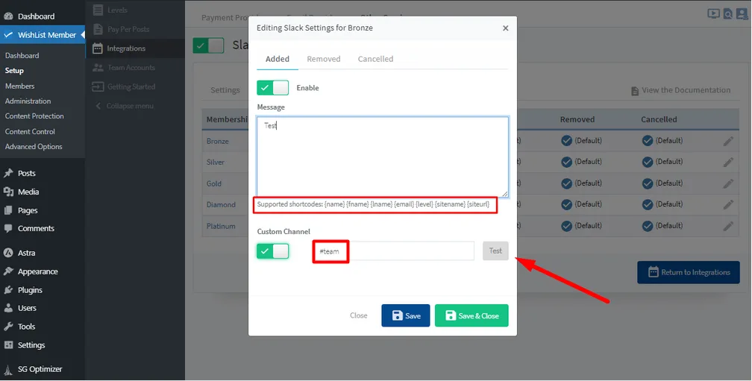
Task: Open the Astra theme icon
Action: 8,253
